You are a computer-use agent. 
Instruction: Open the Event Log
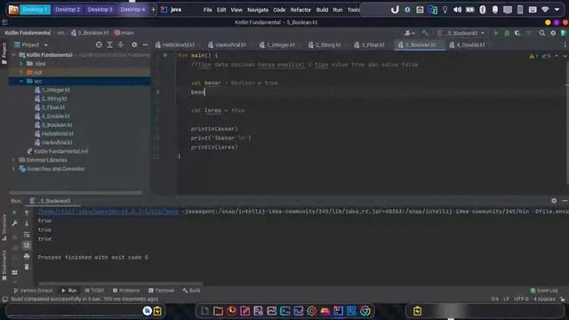[x=544, y=291]
